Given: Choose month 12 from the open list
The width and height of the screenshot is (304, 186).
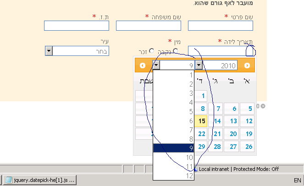Looking at the screenshot, I should click(x=173, y=175).
